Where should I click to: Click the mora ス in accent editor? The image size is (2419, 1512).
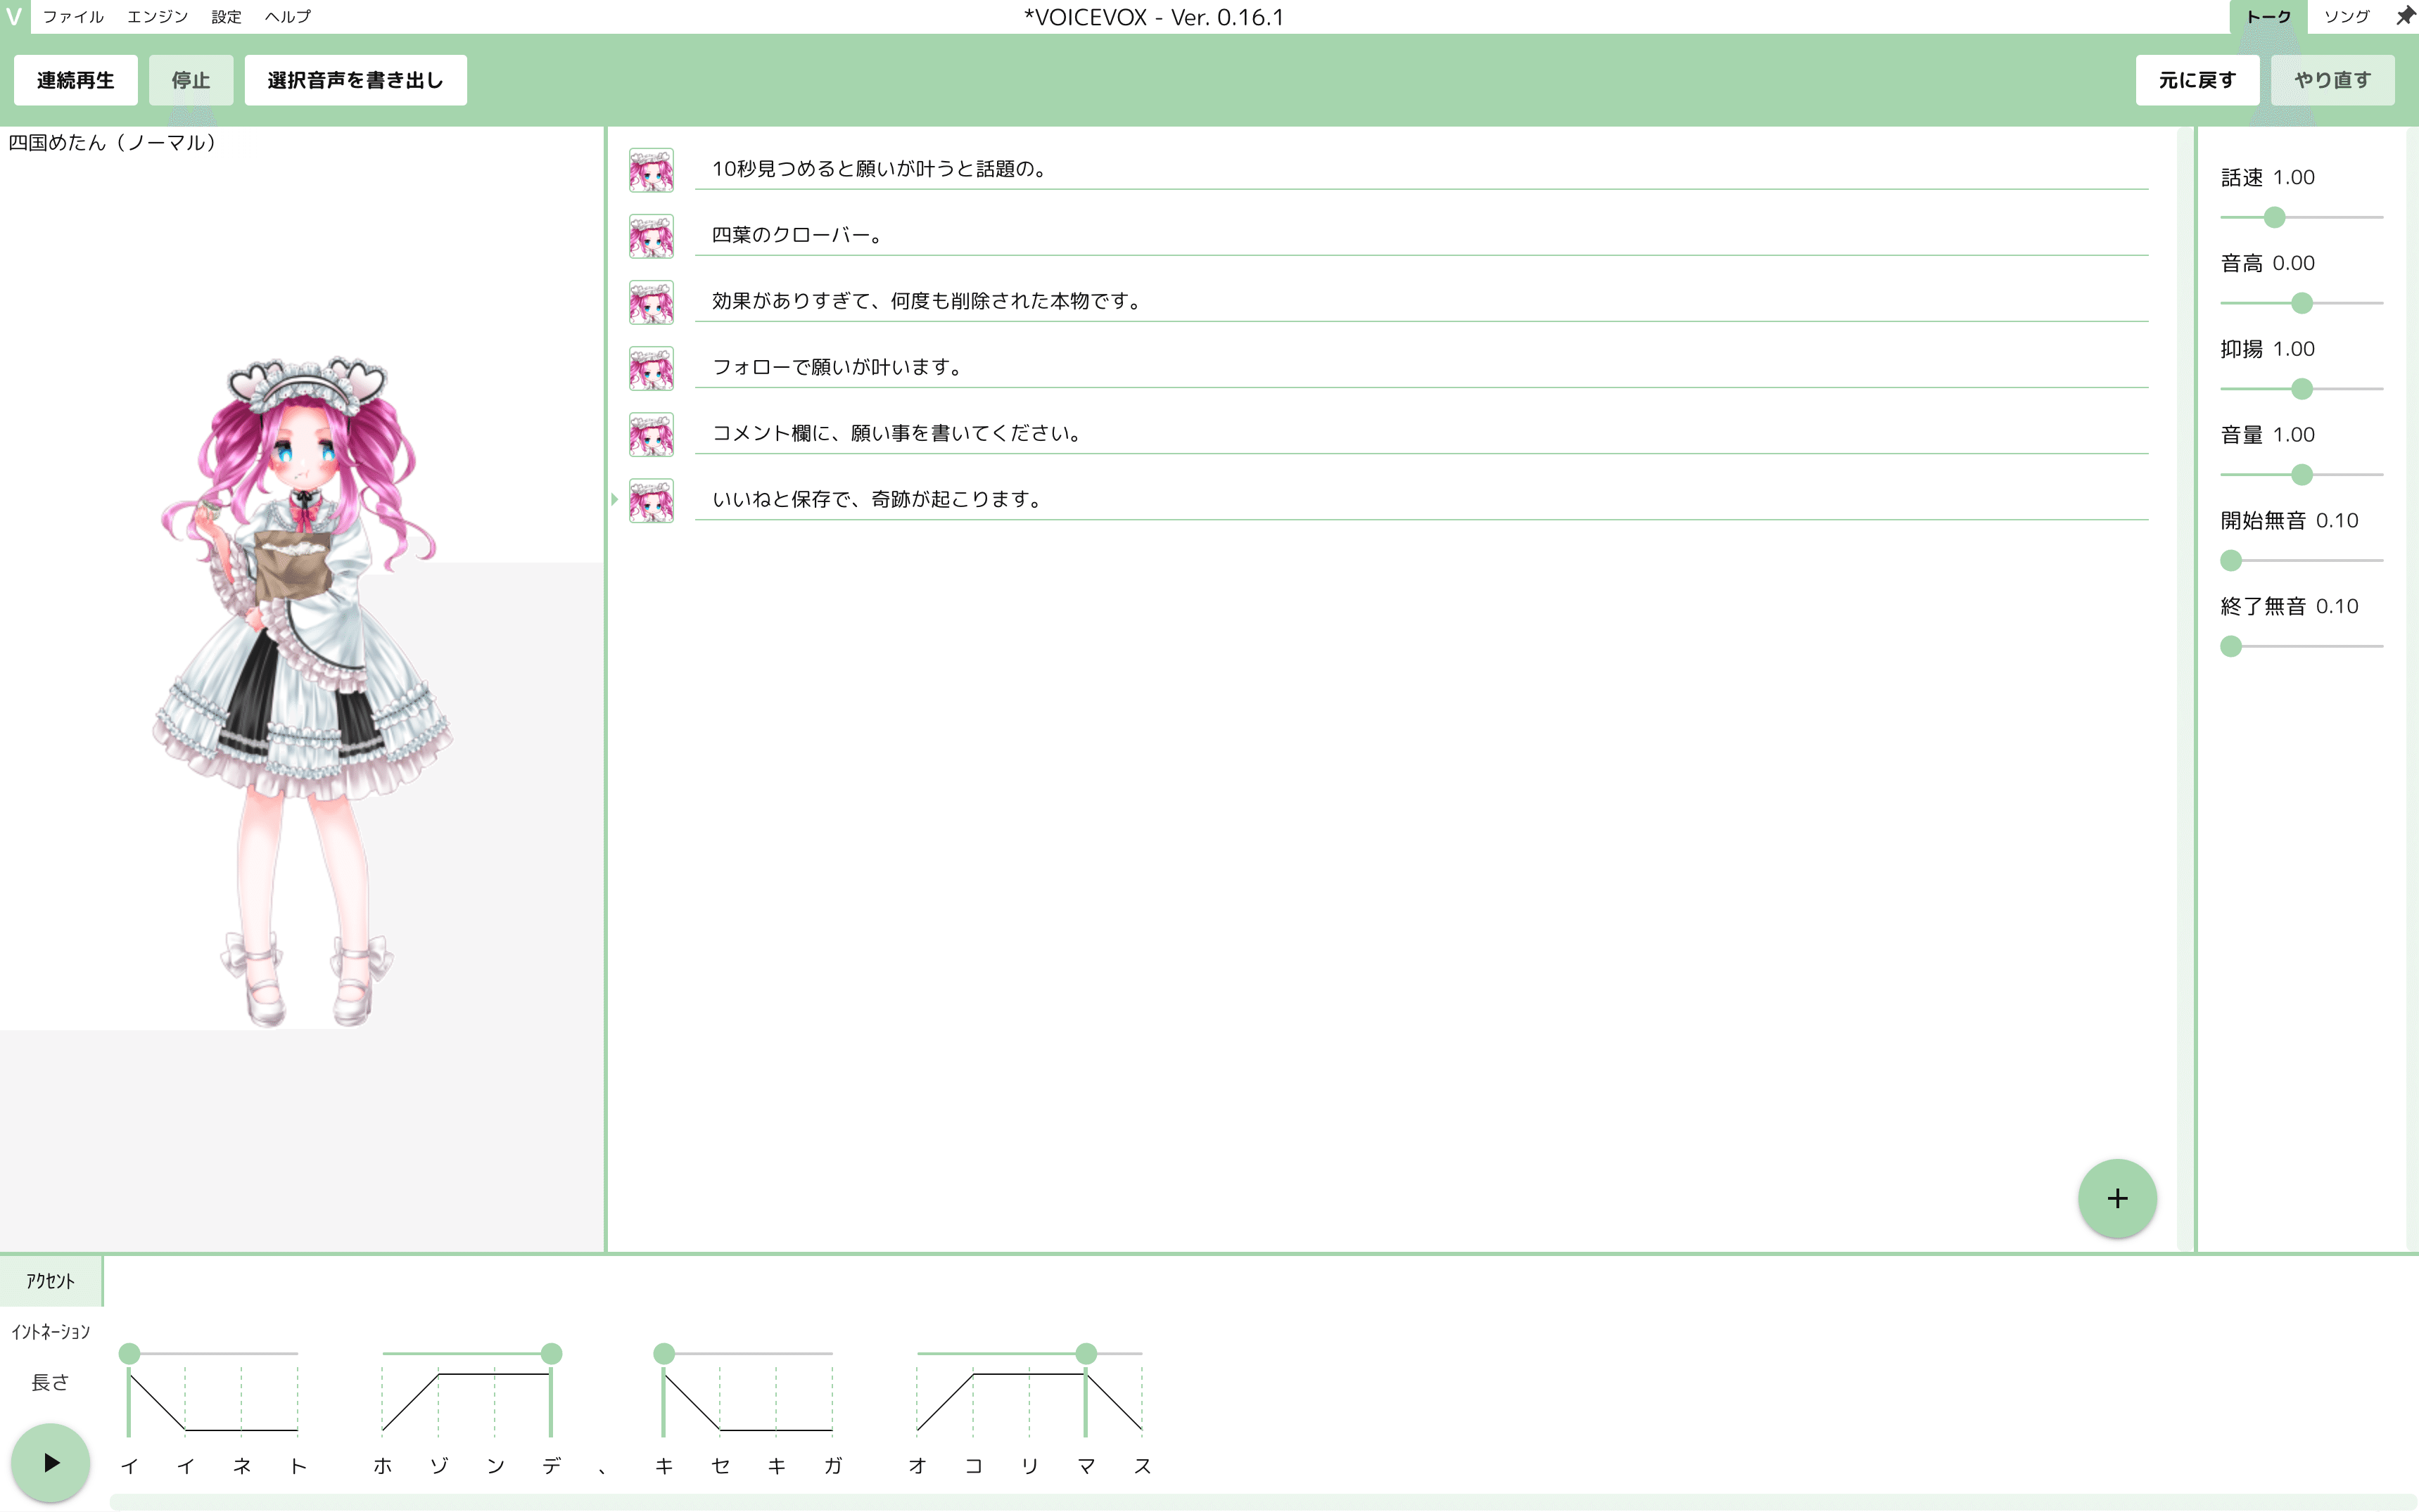[x=1143, y=1466]
